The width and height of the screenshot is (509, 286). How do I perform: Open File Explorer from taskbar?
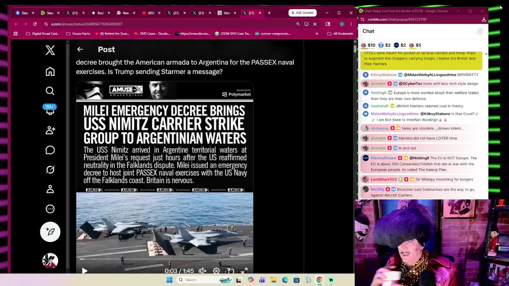pos(274,280)
